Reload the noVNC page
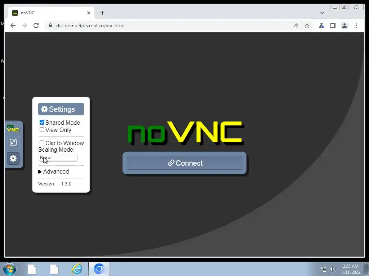Screen dimensions: 369x276 pyautogui.click(x=36, y=26)
